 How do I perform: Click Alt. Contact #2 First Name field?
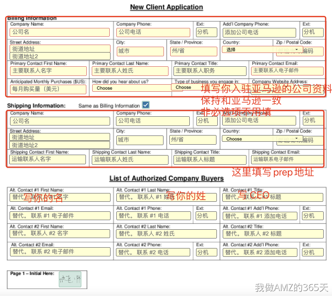tap(60, 233)
